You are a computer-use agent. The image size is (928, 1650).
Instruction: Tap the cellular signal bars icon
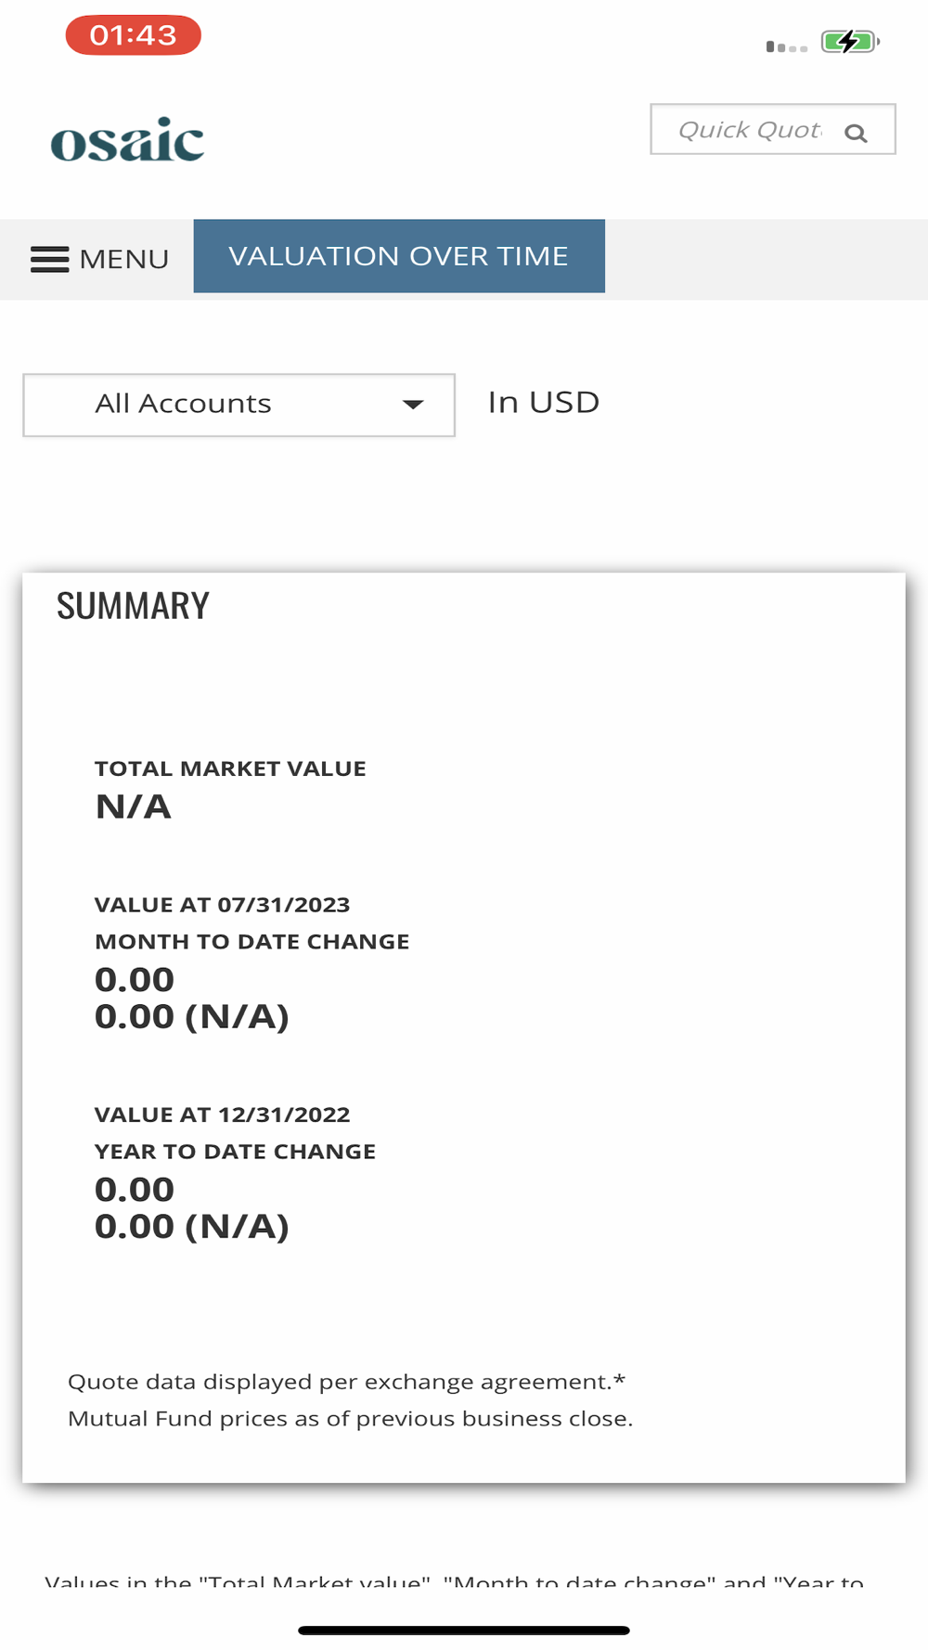786,46
